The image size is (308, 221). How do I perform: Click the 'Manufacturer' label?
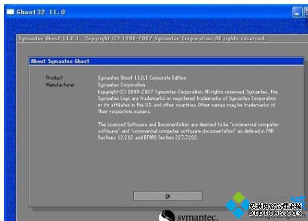tap(60, 85)
